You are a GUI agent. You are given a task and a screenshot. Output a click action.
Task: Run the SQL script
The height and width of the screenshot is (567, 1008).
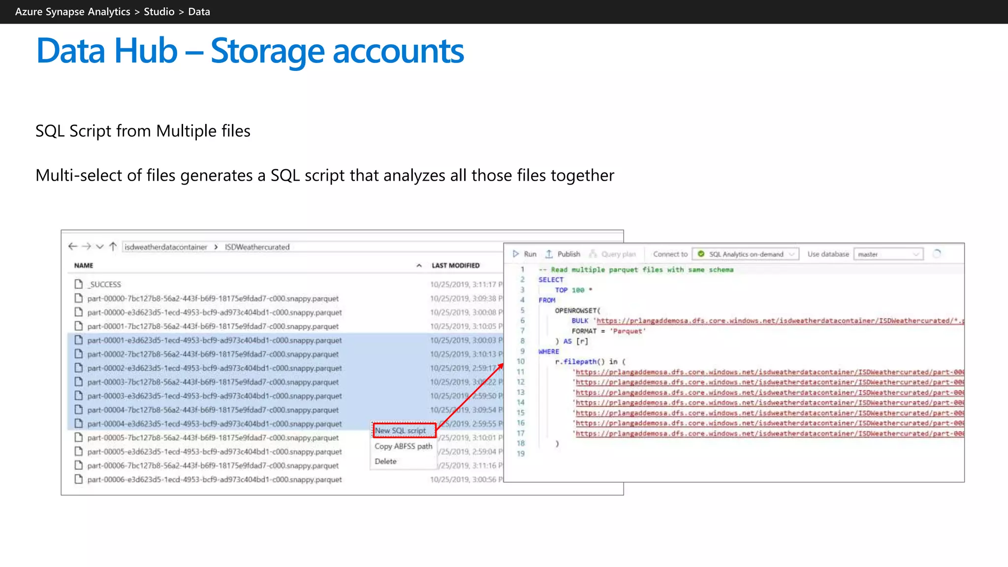click(x=525, y=254)
